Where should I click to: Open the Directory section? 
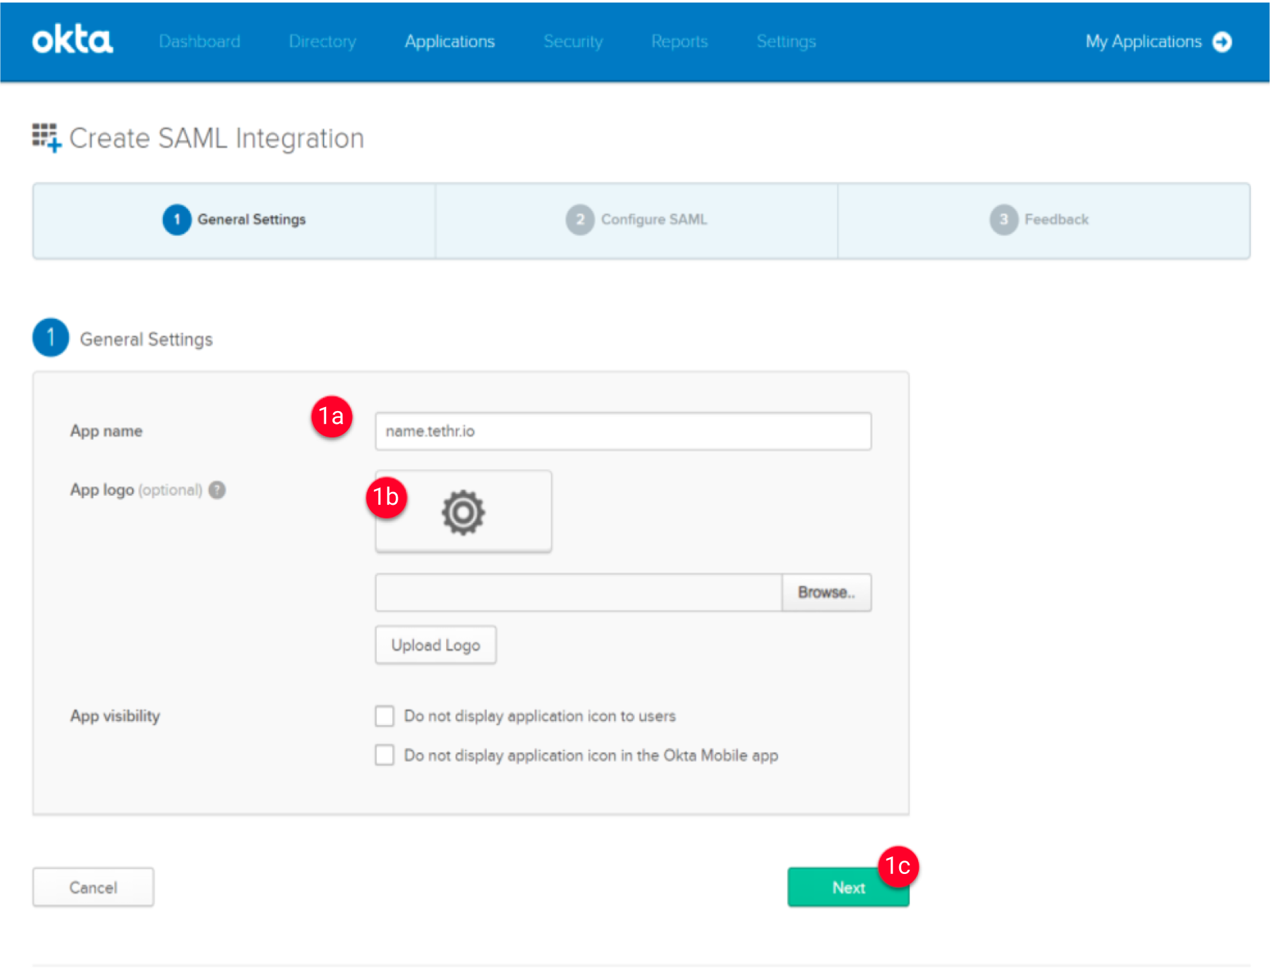pyautogui.click(x=322, y=41)
